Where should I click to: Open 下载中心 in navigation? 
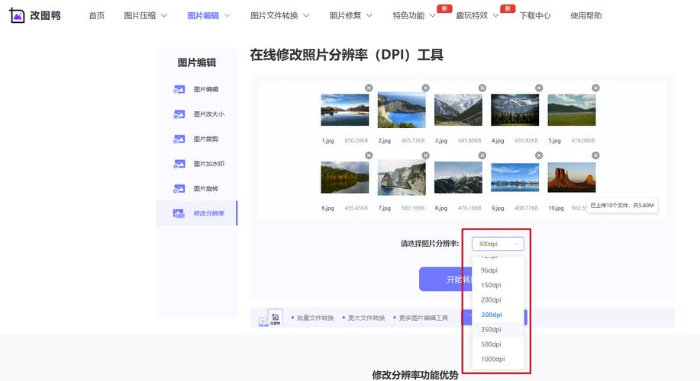pos(535,15)
